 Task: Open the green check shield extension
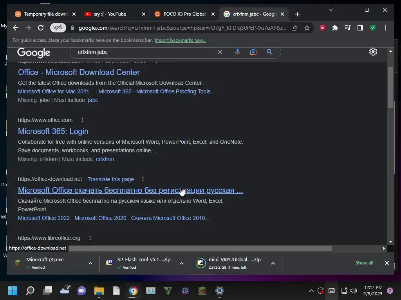coord(373,28)
